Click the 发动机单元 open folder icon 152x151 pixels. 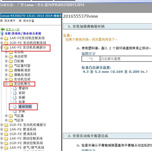click(x=11, y=84)
